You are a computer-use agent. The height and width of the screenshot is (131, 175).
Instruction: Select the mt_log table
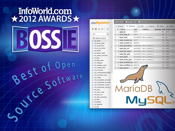[96, 107]
